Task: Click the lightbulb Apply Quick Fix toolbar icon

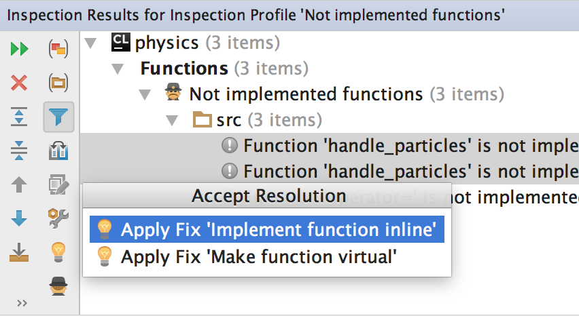Action: 58,252
